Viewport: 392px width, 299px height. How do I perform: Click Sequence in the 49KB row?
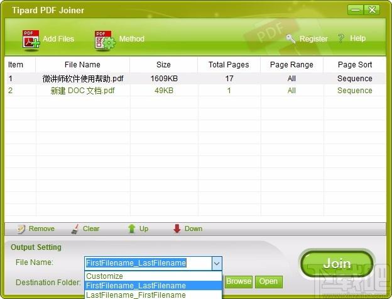pyautogui.click(x=355, y=91)
